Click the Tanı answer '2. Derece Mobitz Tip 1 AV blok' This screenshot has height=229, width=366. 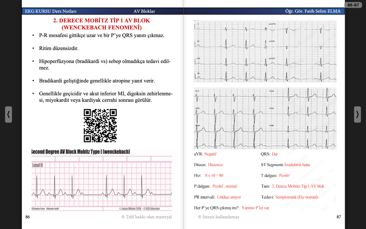[298, 186]
